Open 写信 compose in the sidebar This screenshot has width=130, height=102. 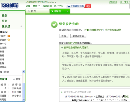[x=4, y=21]
